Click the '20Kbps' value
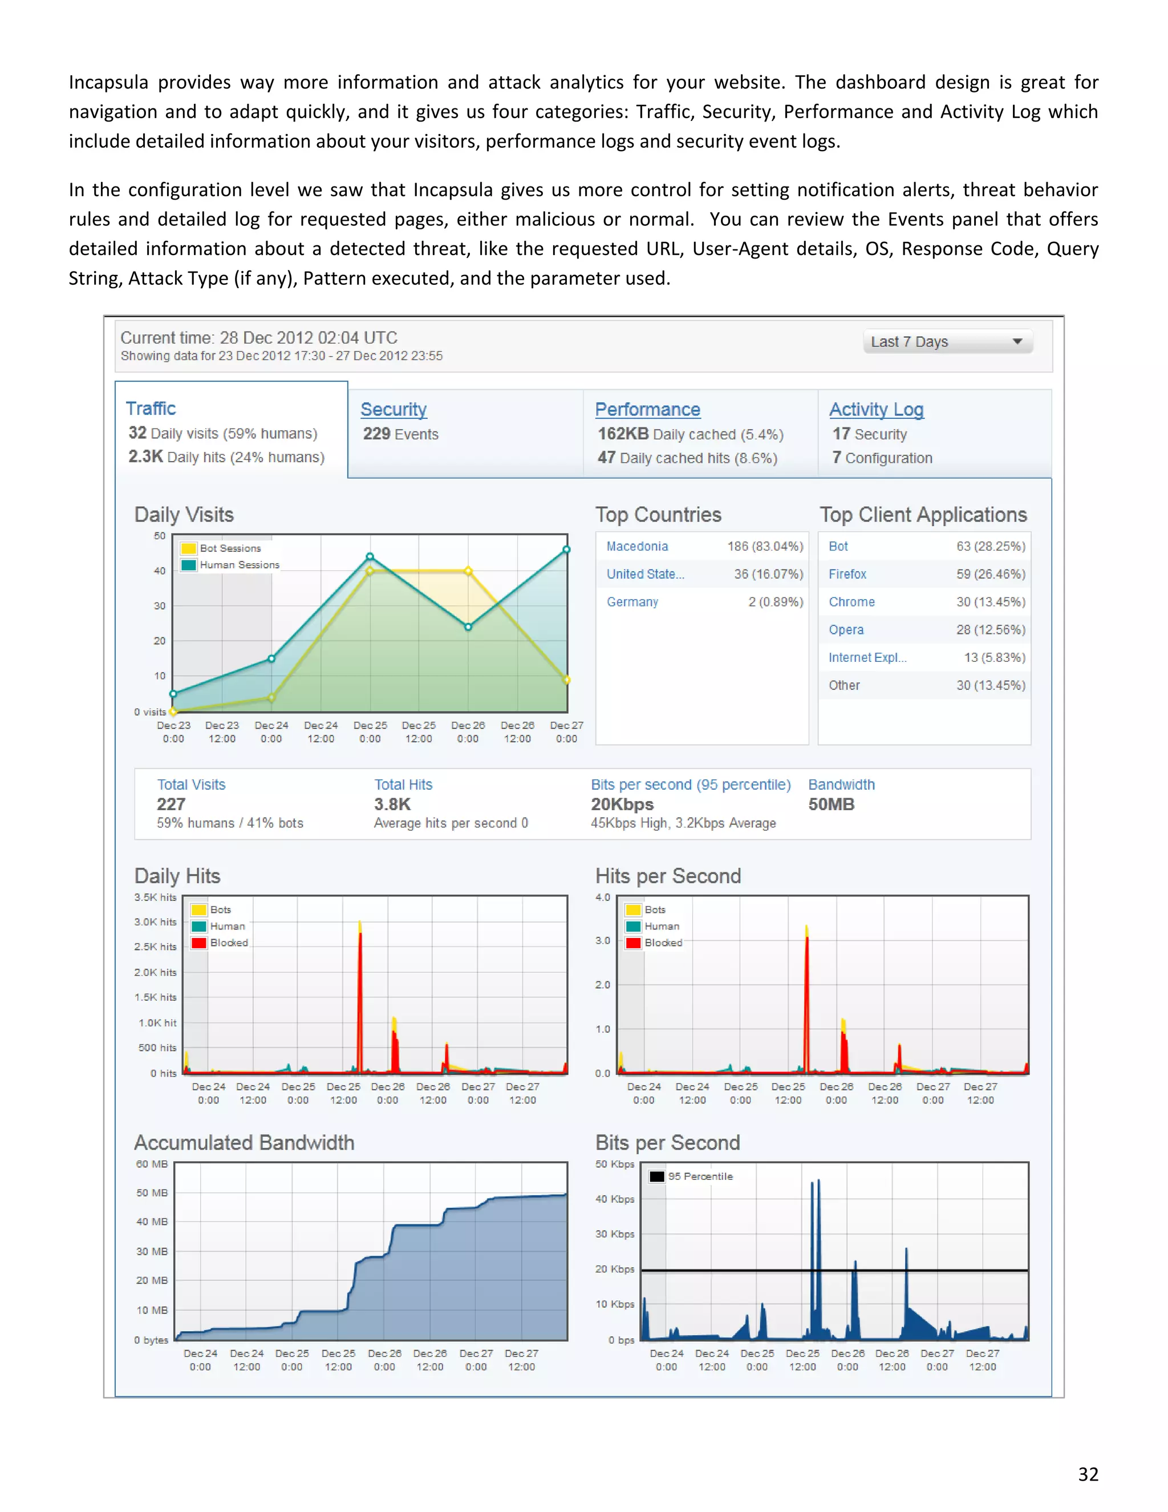The height and width of the screenshot is (1512, 1168). [x=622, y=804]
